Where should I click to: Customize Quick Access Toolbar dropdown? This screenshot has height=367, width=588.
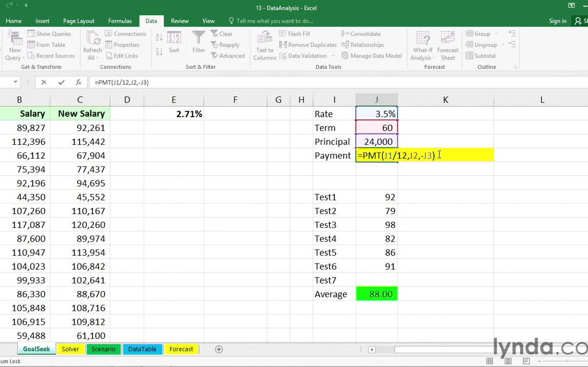coord(26,5)
